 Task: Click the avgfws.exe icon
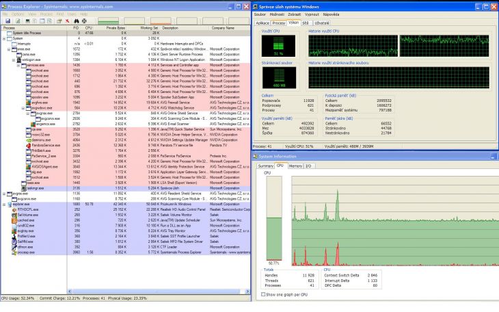click(x=29, y=103)
